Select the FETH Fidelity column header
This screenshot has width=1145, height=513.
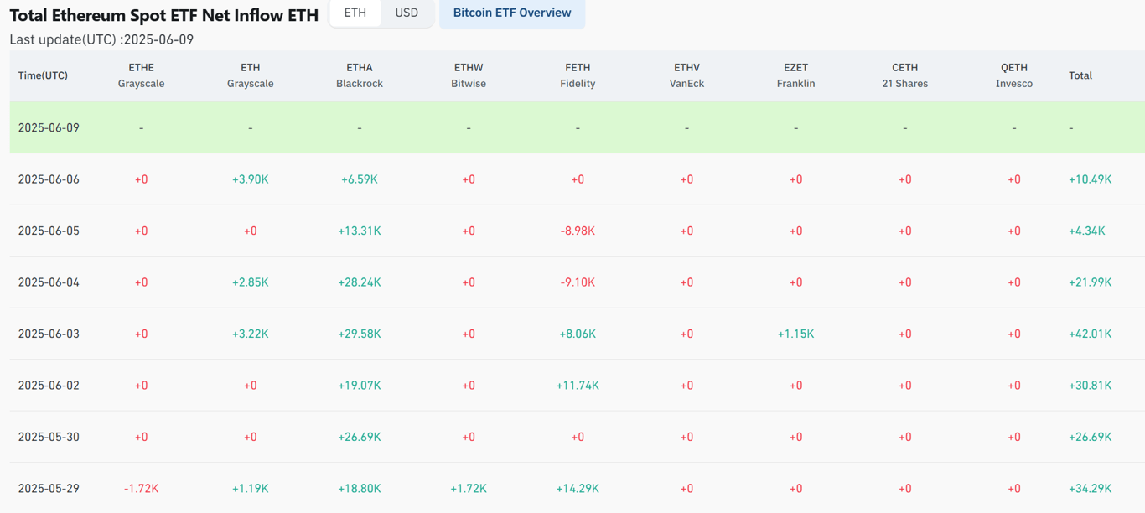(x=578, y=75)
